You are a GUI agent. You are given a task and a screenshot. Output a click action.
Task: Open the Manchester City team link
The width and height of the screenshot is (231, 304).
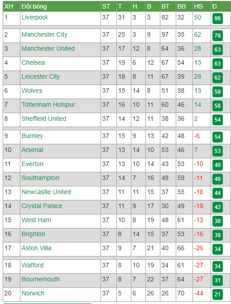tap(44, 34)
